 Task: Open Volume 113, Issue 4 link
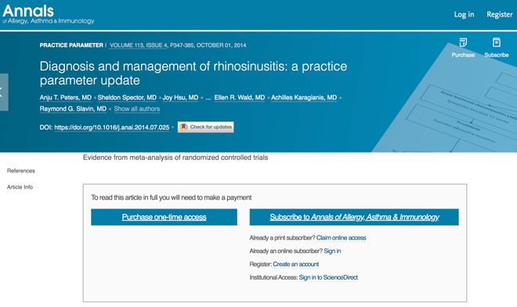tap(139, 45)
